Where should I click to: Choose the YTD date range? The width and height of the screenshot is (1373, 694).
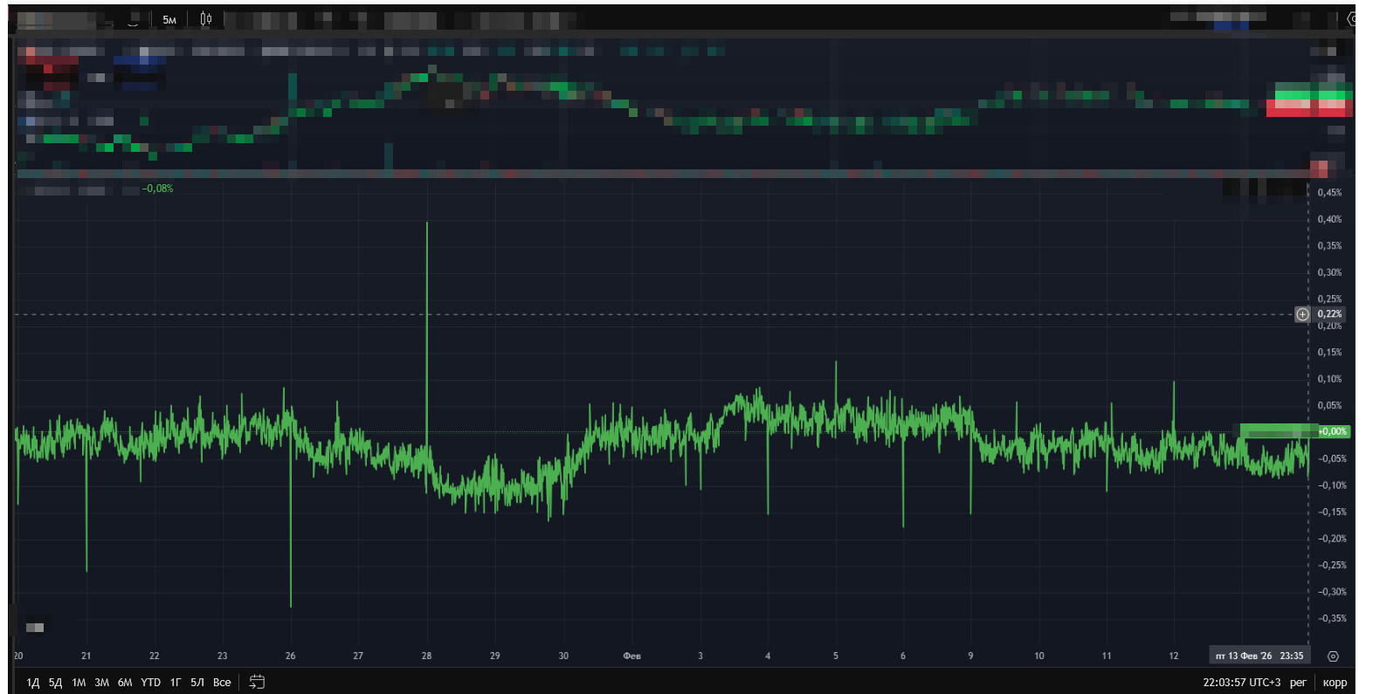click(151, 683)
